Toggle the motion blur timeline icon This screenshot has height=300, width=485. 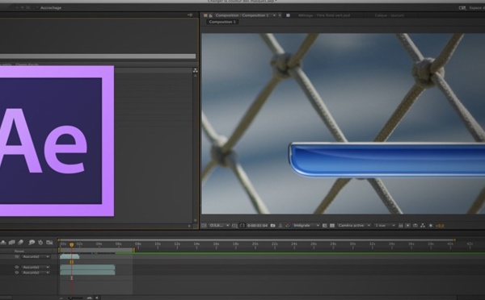pos(21,243)
